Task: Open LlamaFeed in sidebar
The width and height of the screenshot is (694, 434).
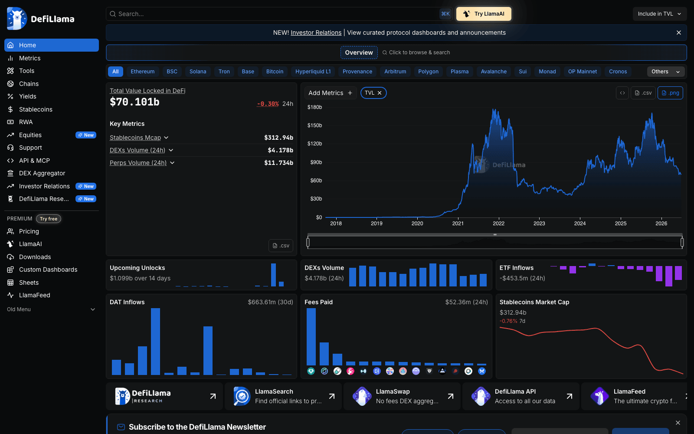Action: 52,295
